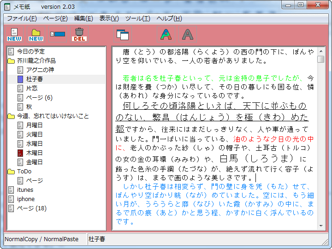Click the memo app icon in title bar
This screenshot has height=249, width=332.
coord(7,7)
